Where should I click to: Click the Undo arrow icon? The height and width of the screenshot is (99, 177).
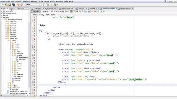(x=18, y=5)
